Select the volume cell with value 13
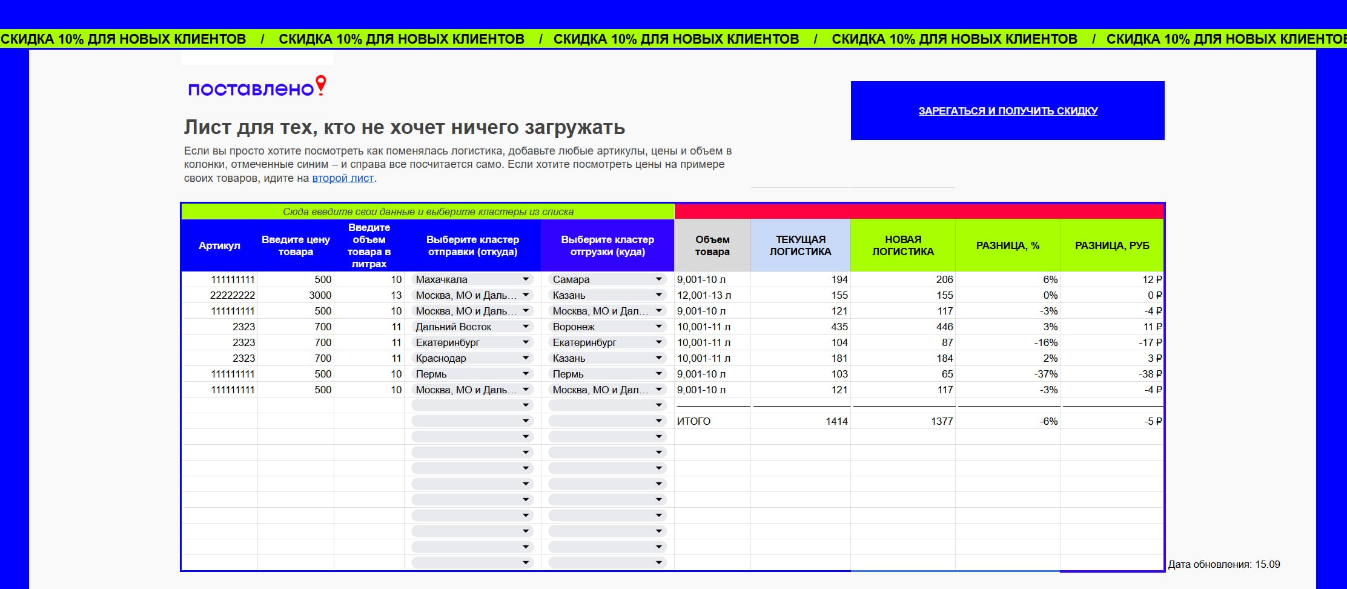Screen dimensions: 1347x589 (369, 295)
